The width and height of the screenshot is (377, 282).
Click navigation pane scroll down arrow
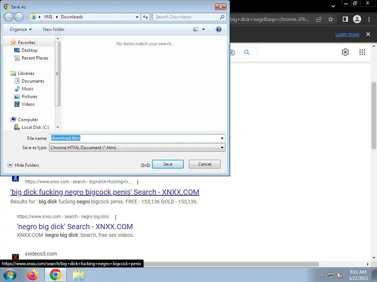pos(58,127)
